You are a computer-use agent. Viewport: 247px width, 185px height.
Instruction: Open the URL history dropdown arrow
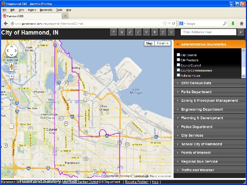point(169,24)
